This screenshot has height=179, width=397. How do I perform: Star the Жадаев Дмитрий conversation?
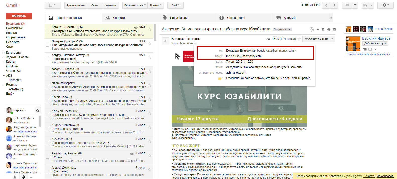click(x=150, y=43)
